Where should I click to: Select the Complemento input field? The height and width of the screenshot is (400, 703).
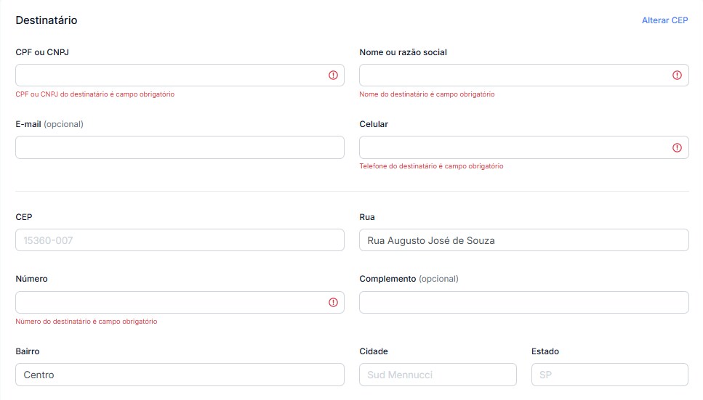(x=523, y=303)
